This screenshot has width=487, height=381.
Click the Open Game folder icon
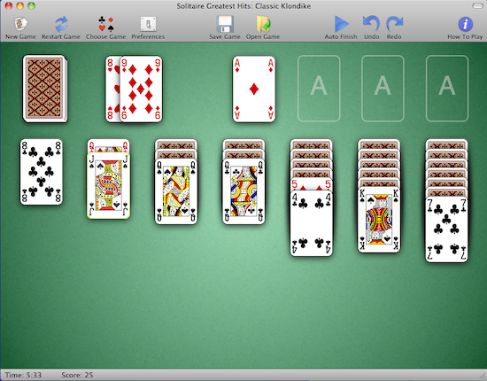tap(263, 24)
